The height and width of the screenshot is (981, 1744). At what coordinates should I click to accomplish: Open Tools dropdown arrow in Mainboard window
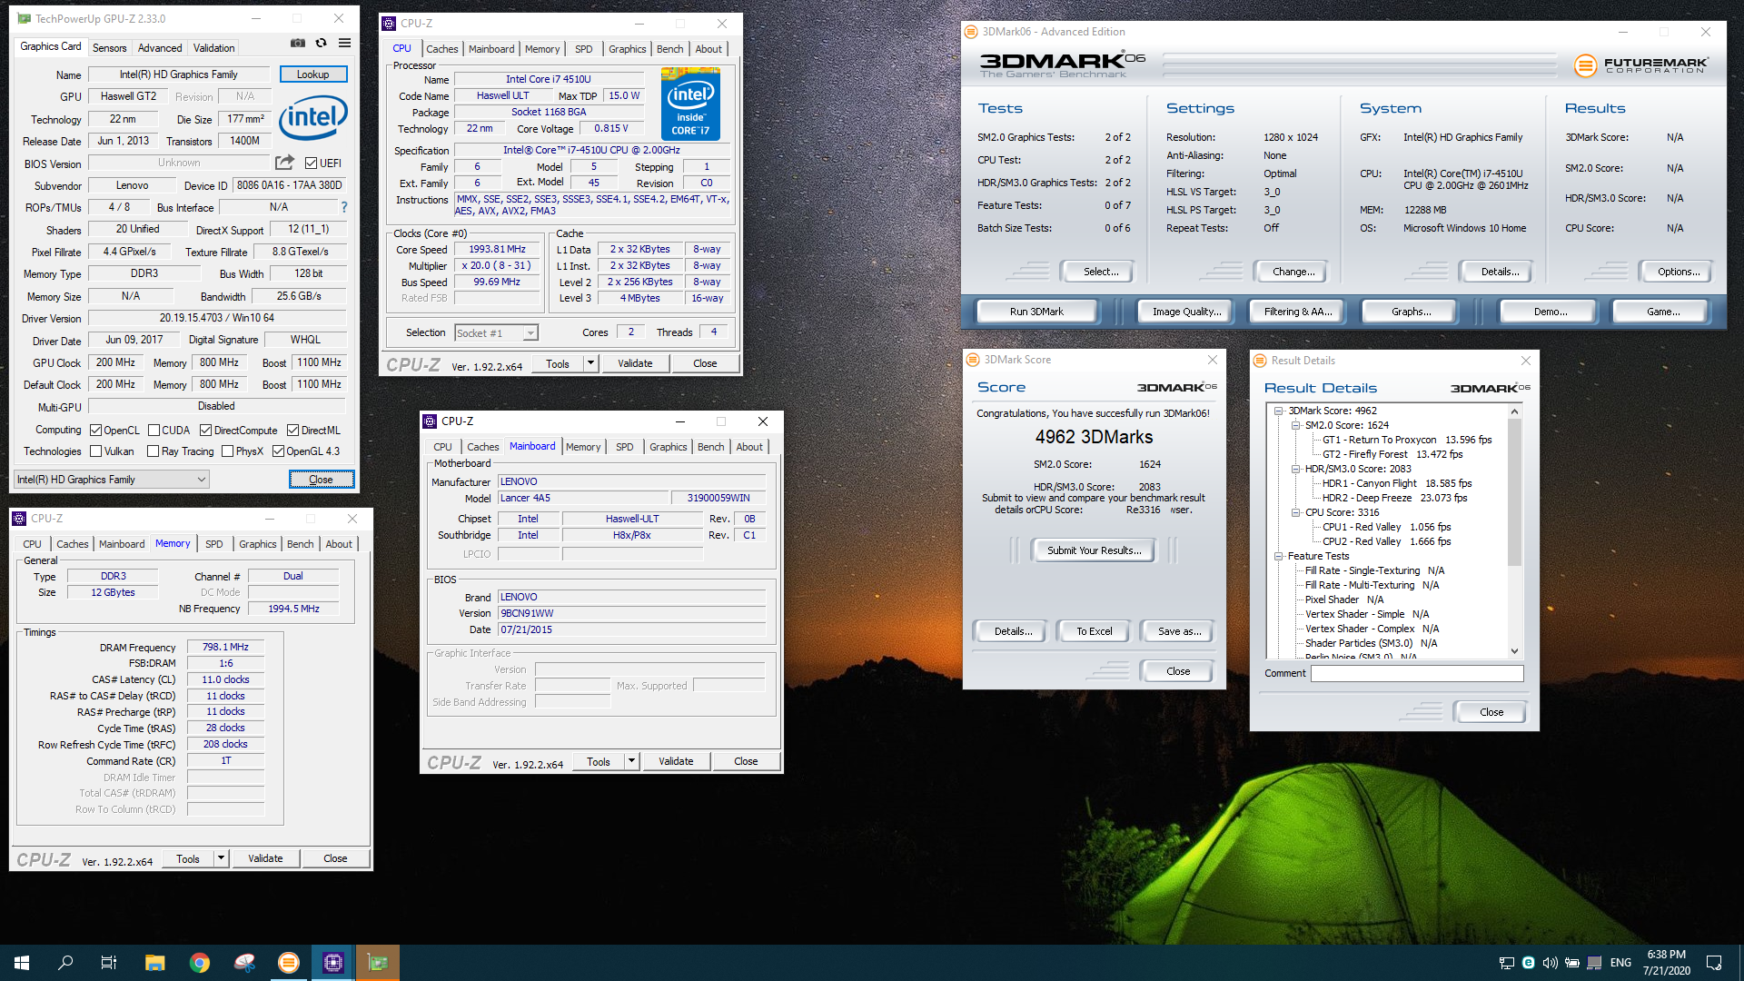pos(631,761)
